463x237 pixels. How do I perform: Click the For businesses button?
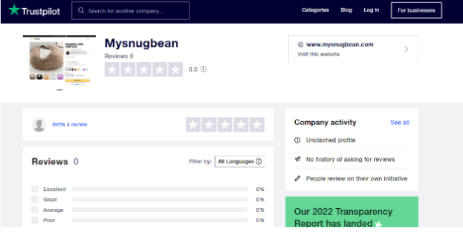pyautogui.click(x=416, y=10)
